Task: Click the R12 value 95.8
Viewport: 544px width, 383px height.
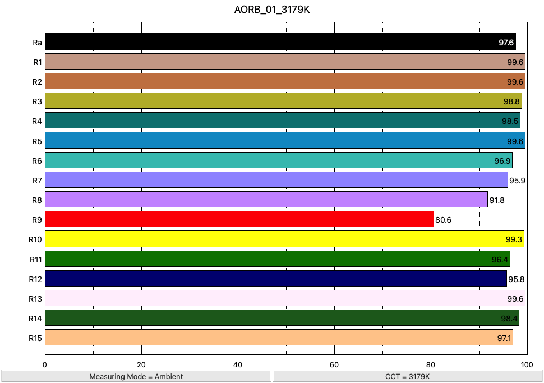Action: (x=517, y=279)
